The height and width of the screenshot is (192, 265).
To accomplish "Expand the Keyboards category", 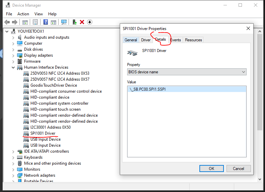I will pyautogui.click(x=13, y=157).
